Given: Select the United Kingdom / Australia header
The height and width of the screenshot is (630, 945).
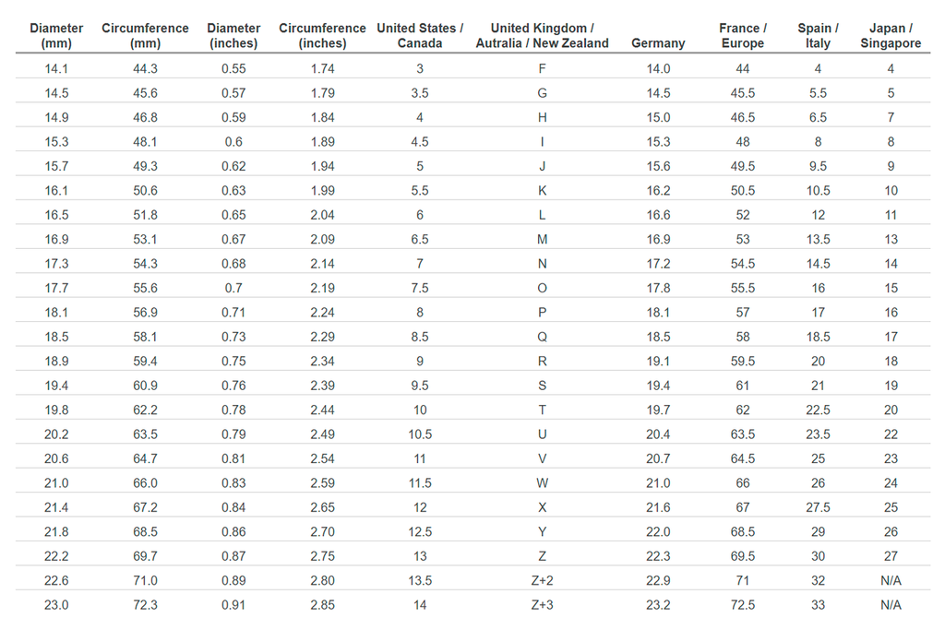Looking at the screenshot, I should 542,36.
